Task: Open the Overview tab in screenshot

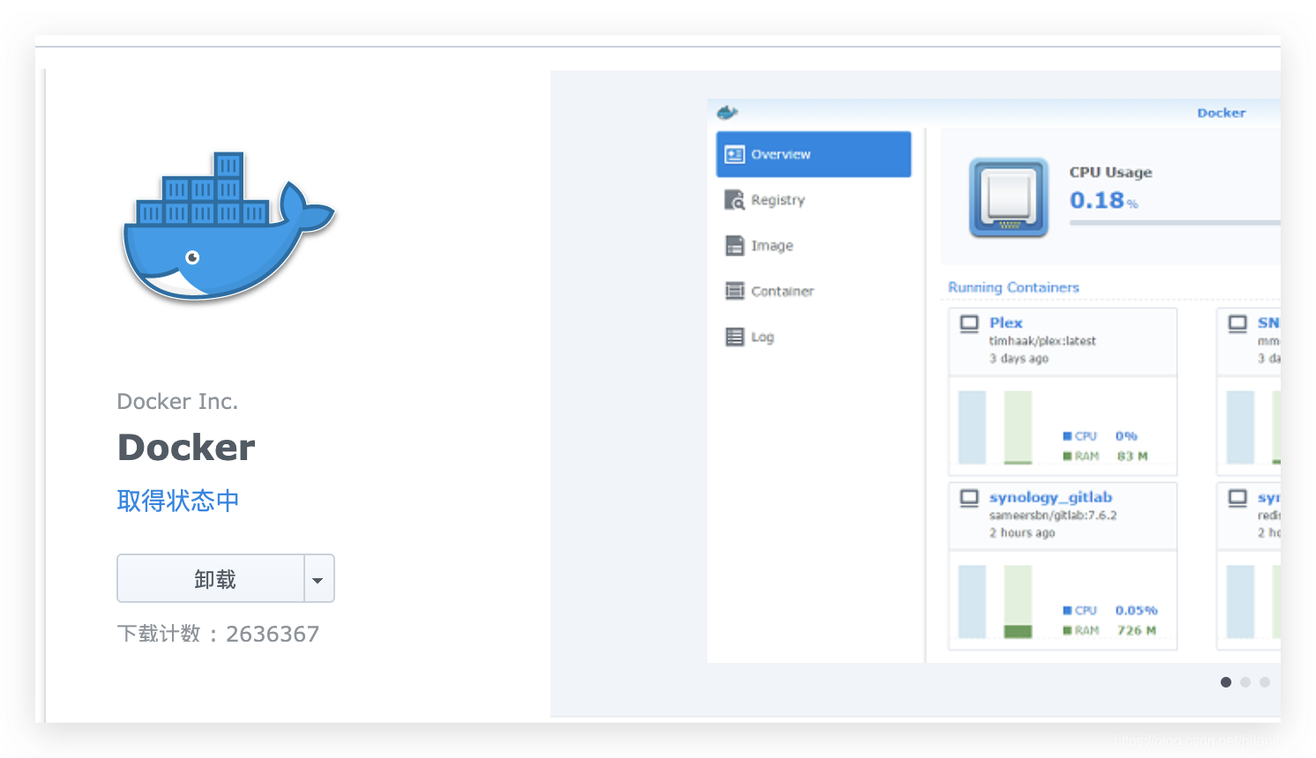Action: tap(813, 154)
